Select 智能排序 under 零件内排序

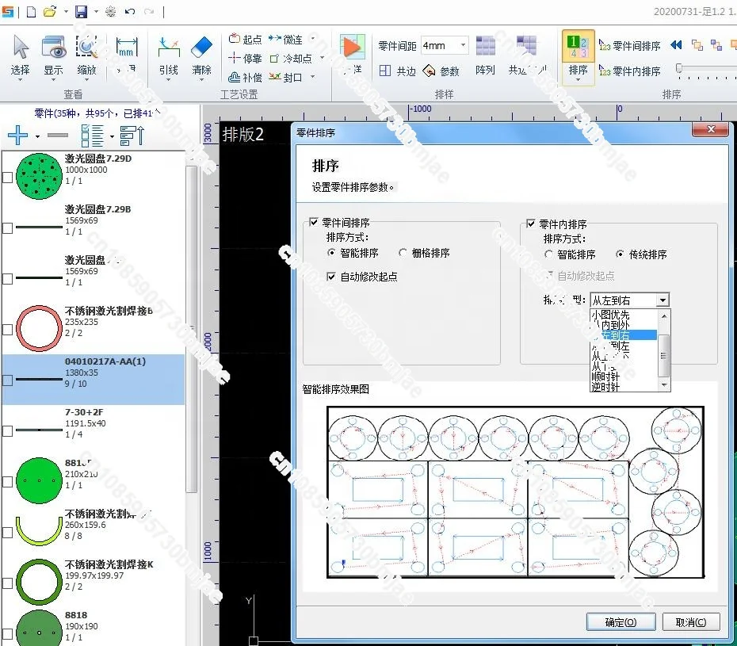click(548, 254)
